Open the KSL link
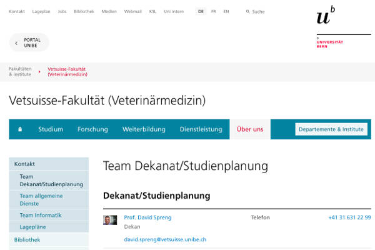 [152, 11]
